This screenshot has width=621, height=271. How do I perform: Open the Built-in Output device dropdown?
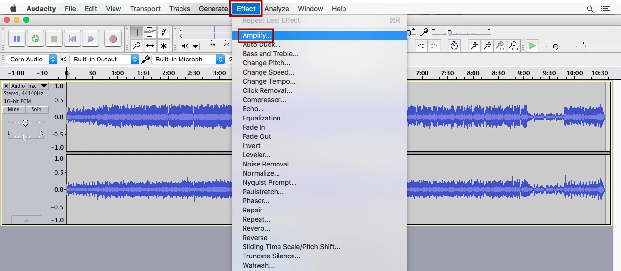click(105, 60)
